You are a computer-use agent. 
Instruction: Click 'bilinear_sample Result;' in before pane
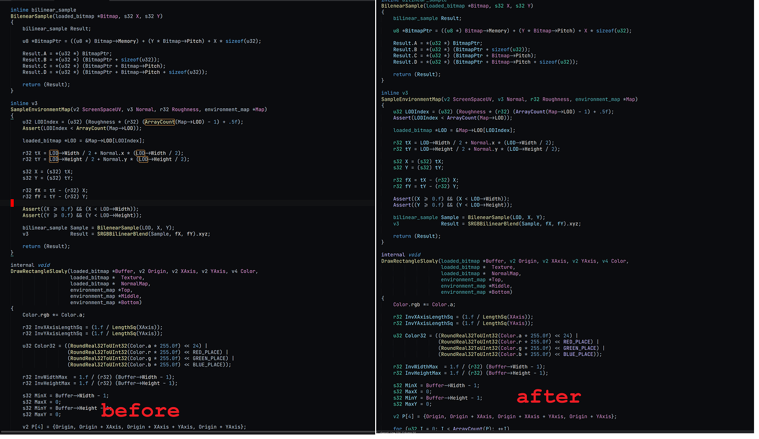coord(57,29)
